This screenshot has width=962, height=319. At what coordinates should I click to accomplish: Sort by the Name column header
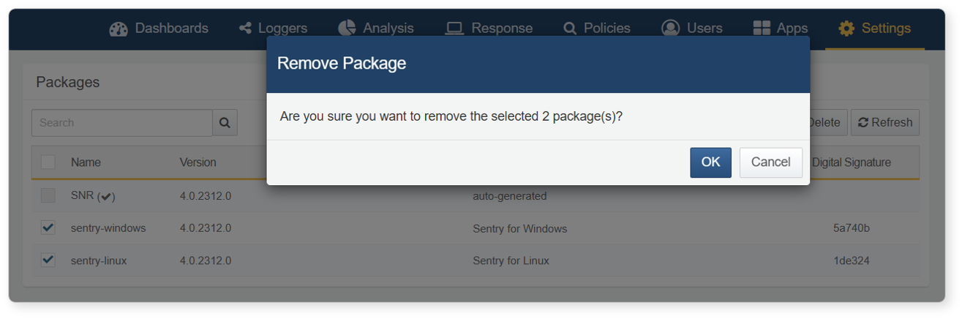coord(86,162)
